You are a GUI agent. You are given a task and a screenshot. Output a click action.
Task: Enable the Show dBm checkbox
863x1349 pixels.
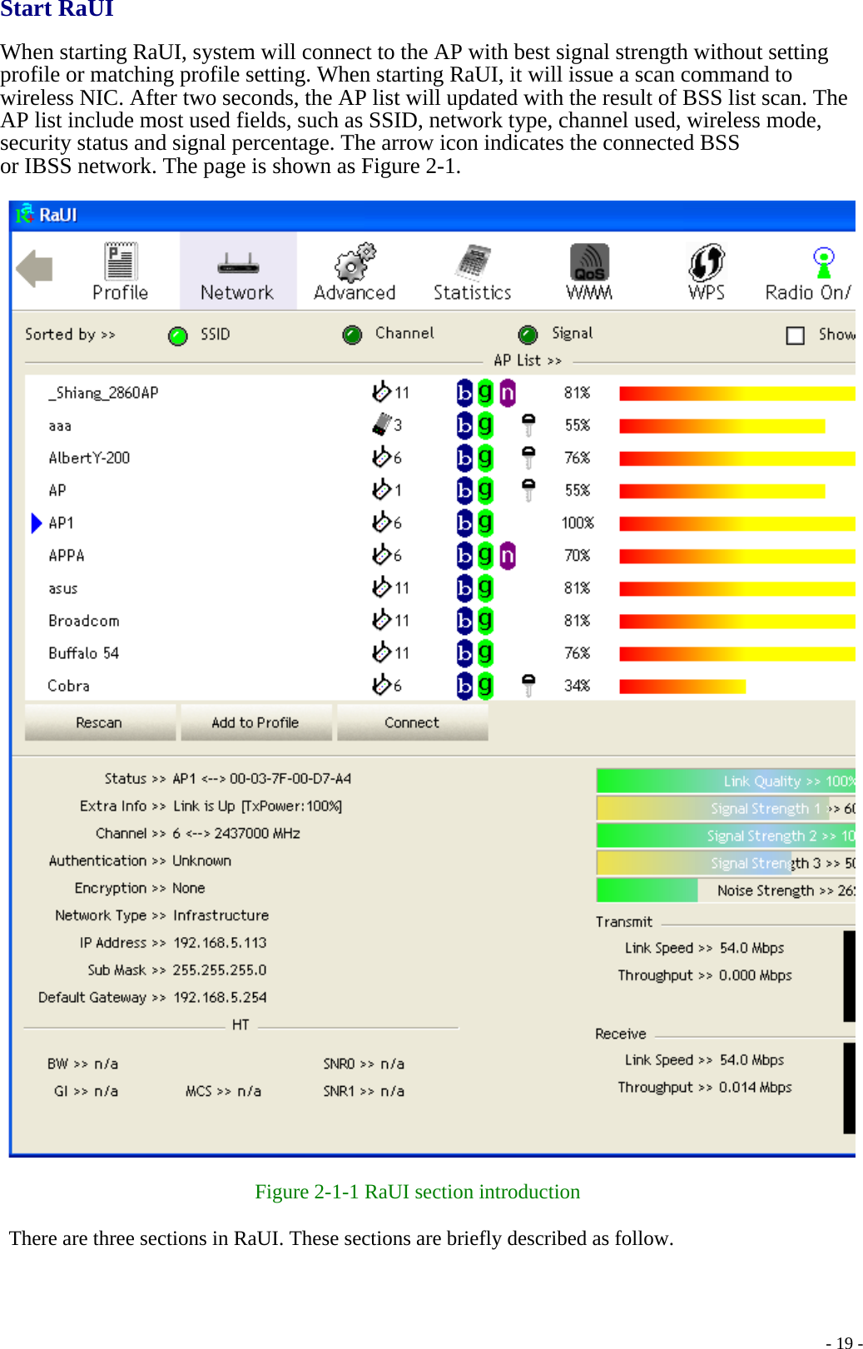[x=796, y=335]
